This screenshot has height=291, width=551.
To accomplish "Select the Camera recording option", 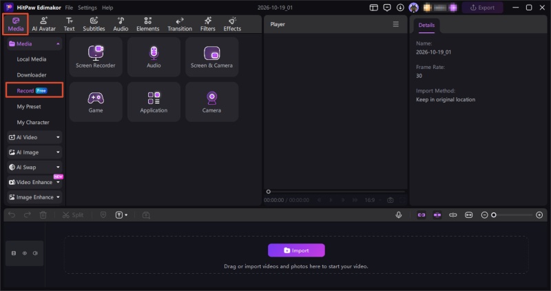I will [x=211, y=102].
